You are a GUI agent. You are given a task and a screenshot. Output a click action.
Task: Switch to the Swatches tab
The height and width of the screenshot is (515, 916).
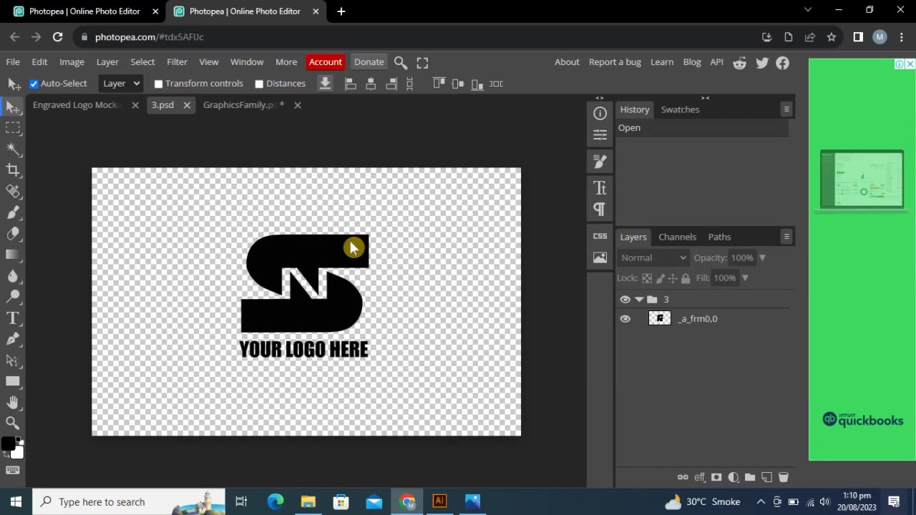point(680,109)
